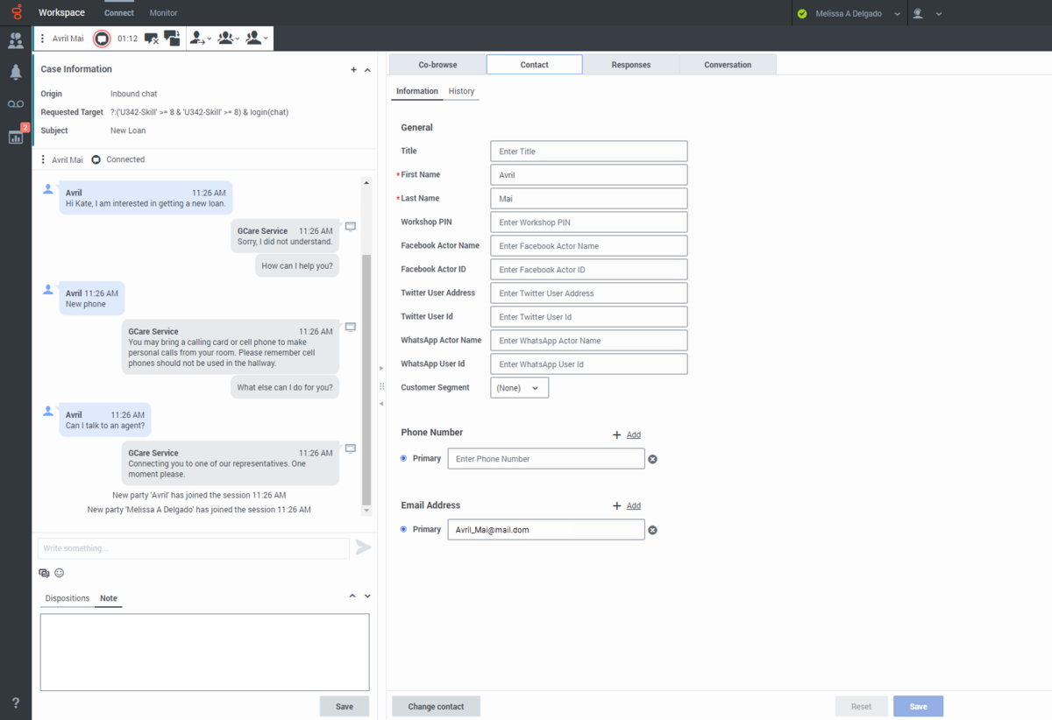Viewport: 1052px width, 720px height.
Task: Select the Primary radio for Phone Number
Action: pyautogui.click(x=403, y=458)
